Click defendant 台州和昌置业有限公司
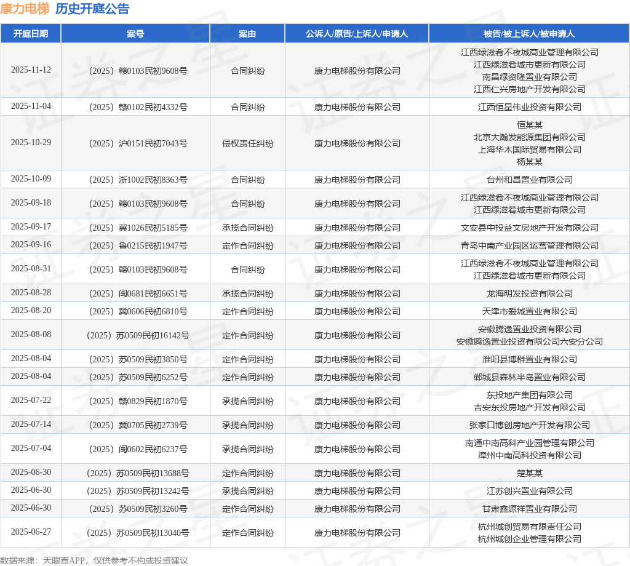The width and height of the screenshot is (630, 566). point(529,180)
